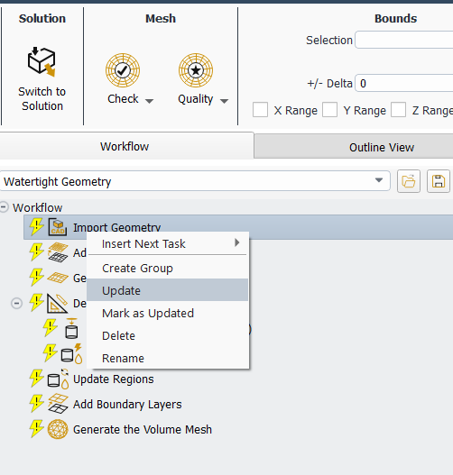Click lightning icon beside Generate the Volume Mesh
This screenshot has width=453, height=475.
click(x=36, y=429)
